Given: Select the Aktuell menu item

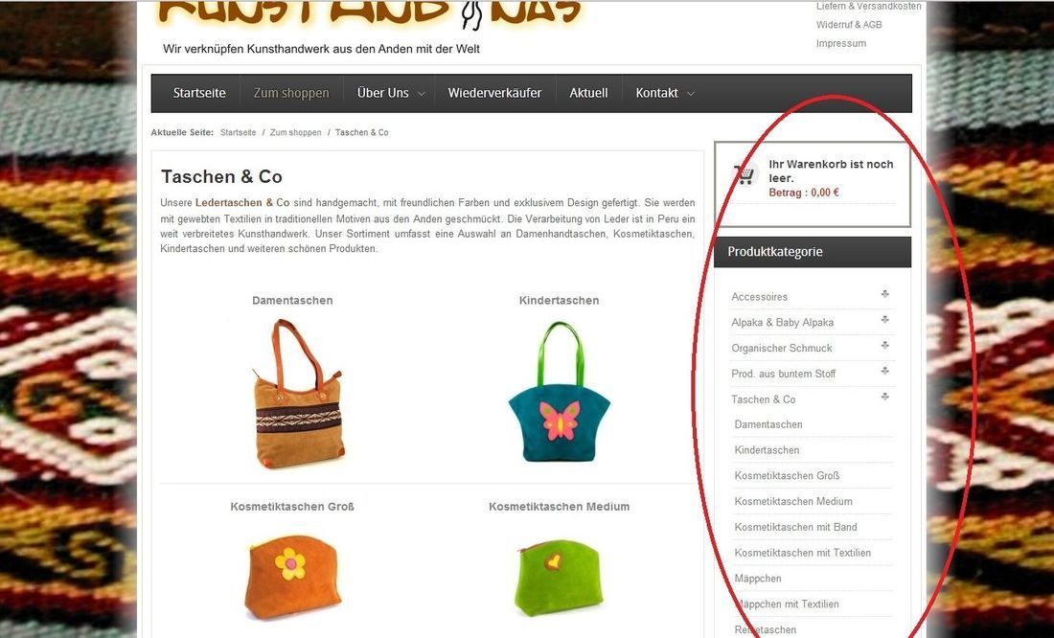Looking at the screenshot, I should [x=588, y=93].
